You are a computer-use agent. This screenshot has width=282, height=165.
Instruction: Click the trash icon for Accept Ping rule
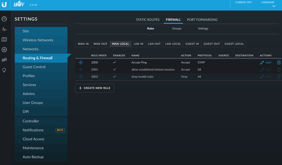coord(279,63)
